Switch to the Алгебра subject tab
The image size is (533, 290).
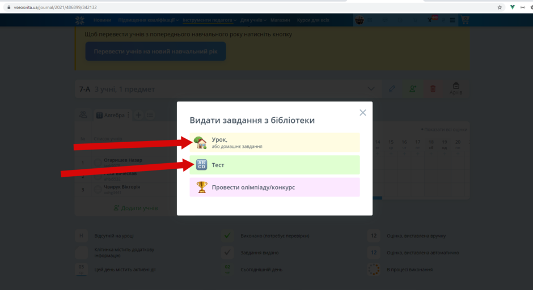[x=111, y=115]
